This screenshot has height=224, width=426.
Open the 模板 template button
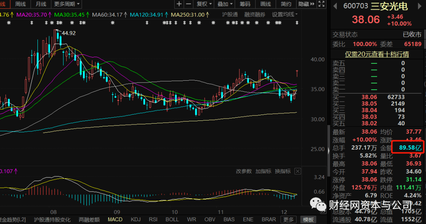tap(308, 219)
